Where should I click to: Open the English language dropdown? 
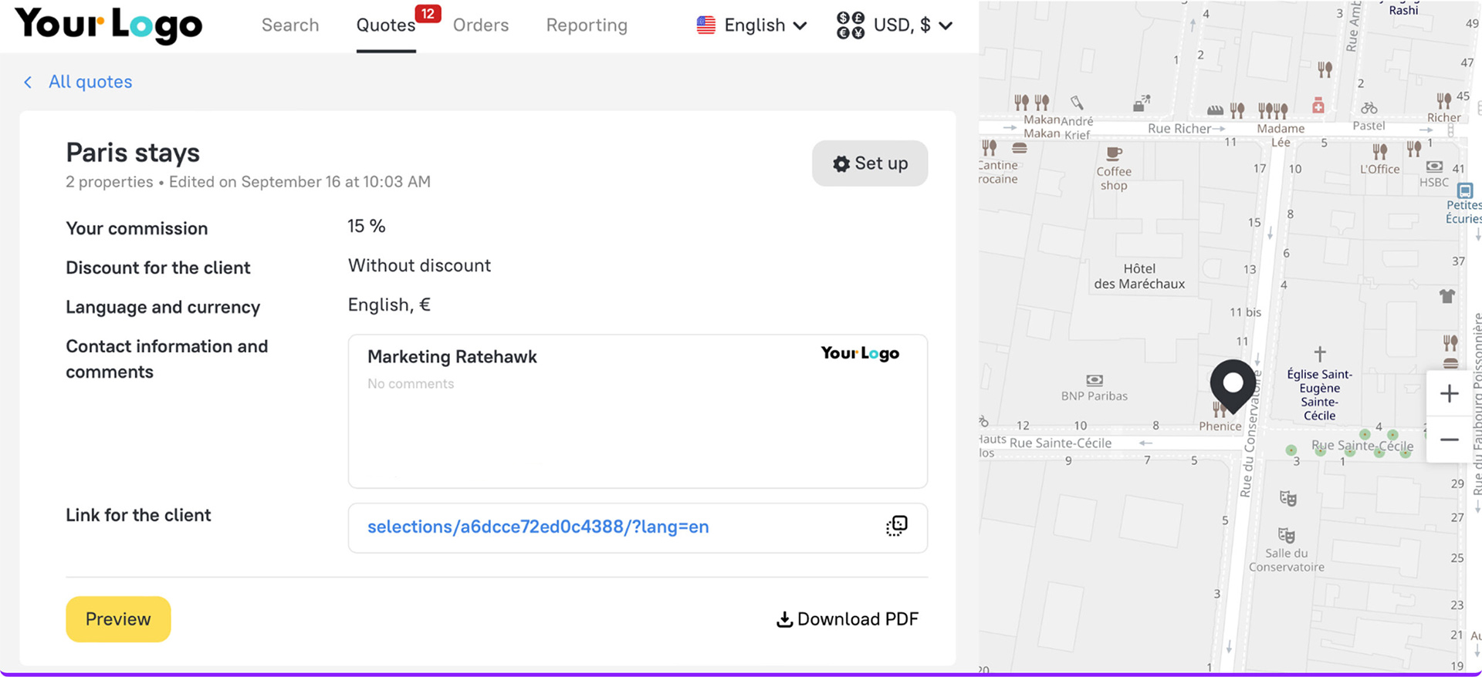tap(752, 25)
